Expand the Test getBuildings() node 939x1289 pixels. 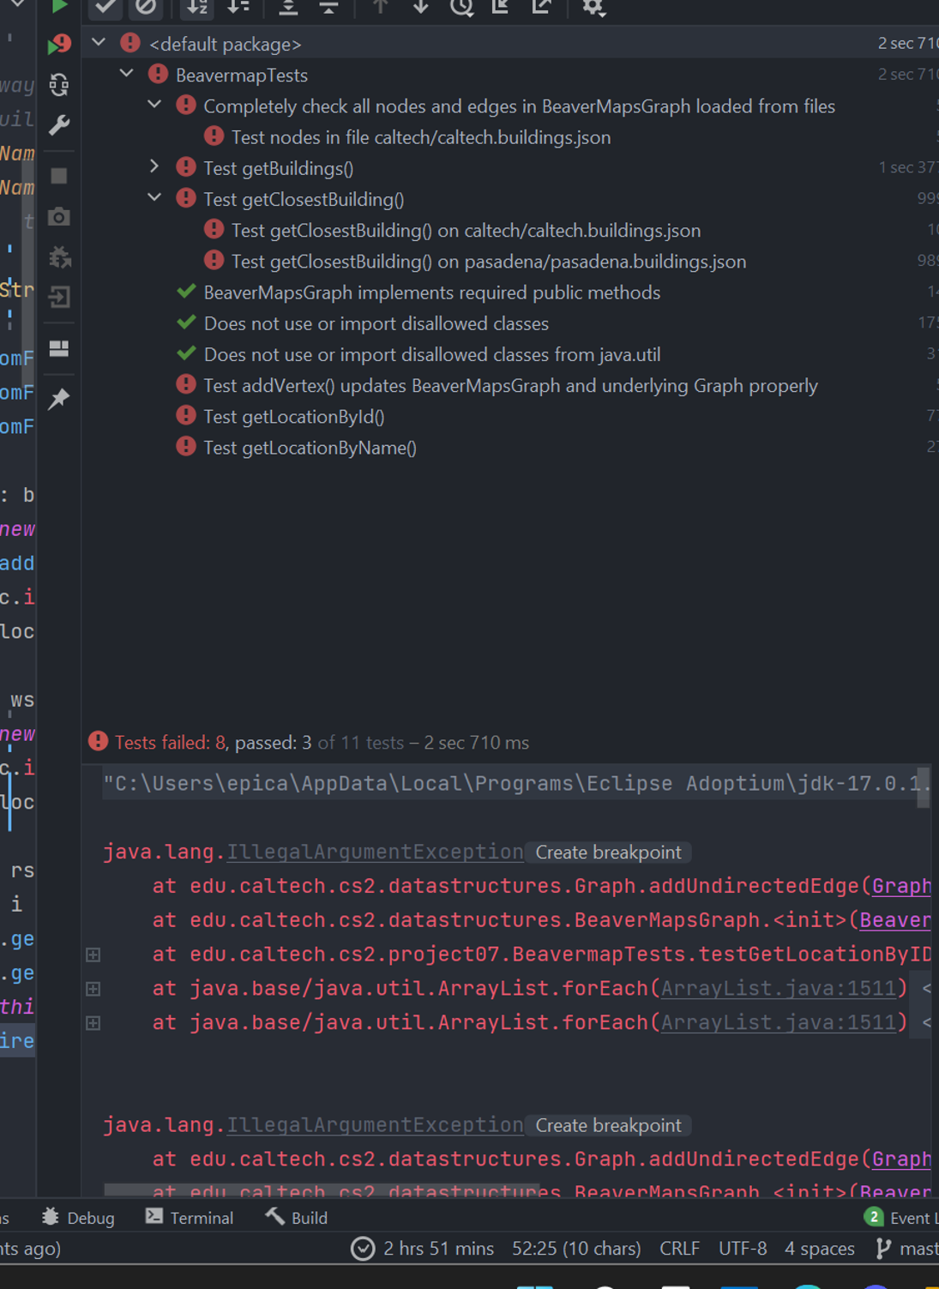[x=154, y=167]
